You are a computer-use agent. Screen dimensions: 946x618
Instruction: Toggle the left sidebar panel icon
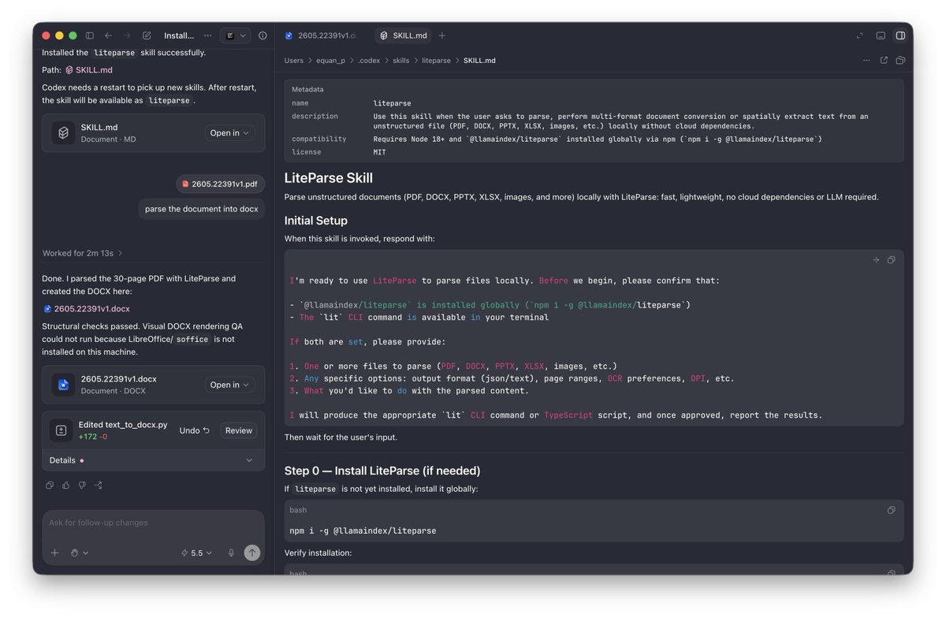90,35
